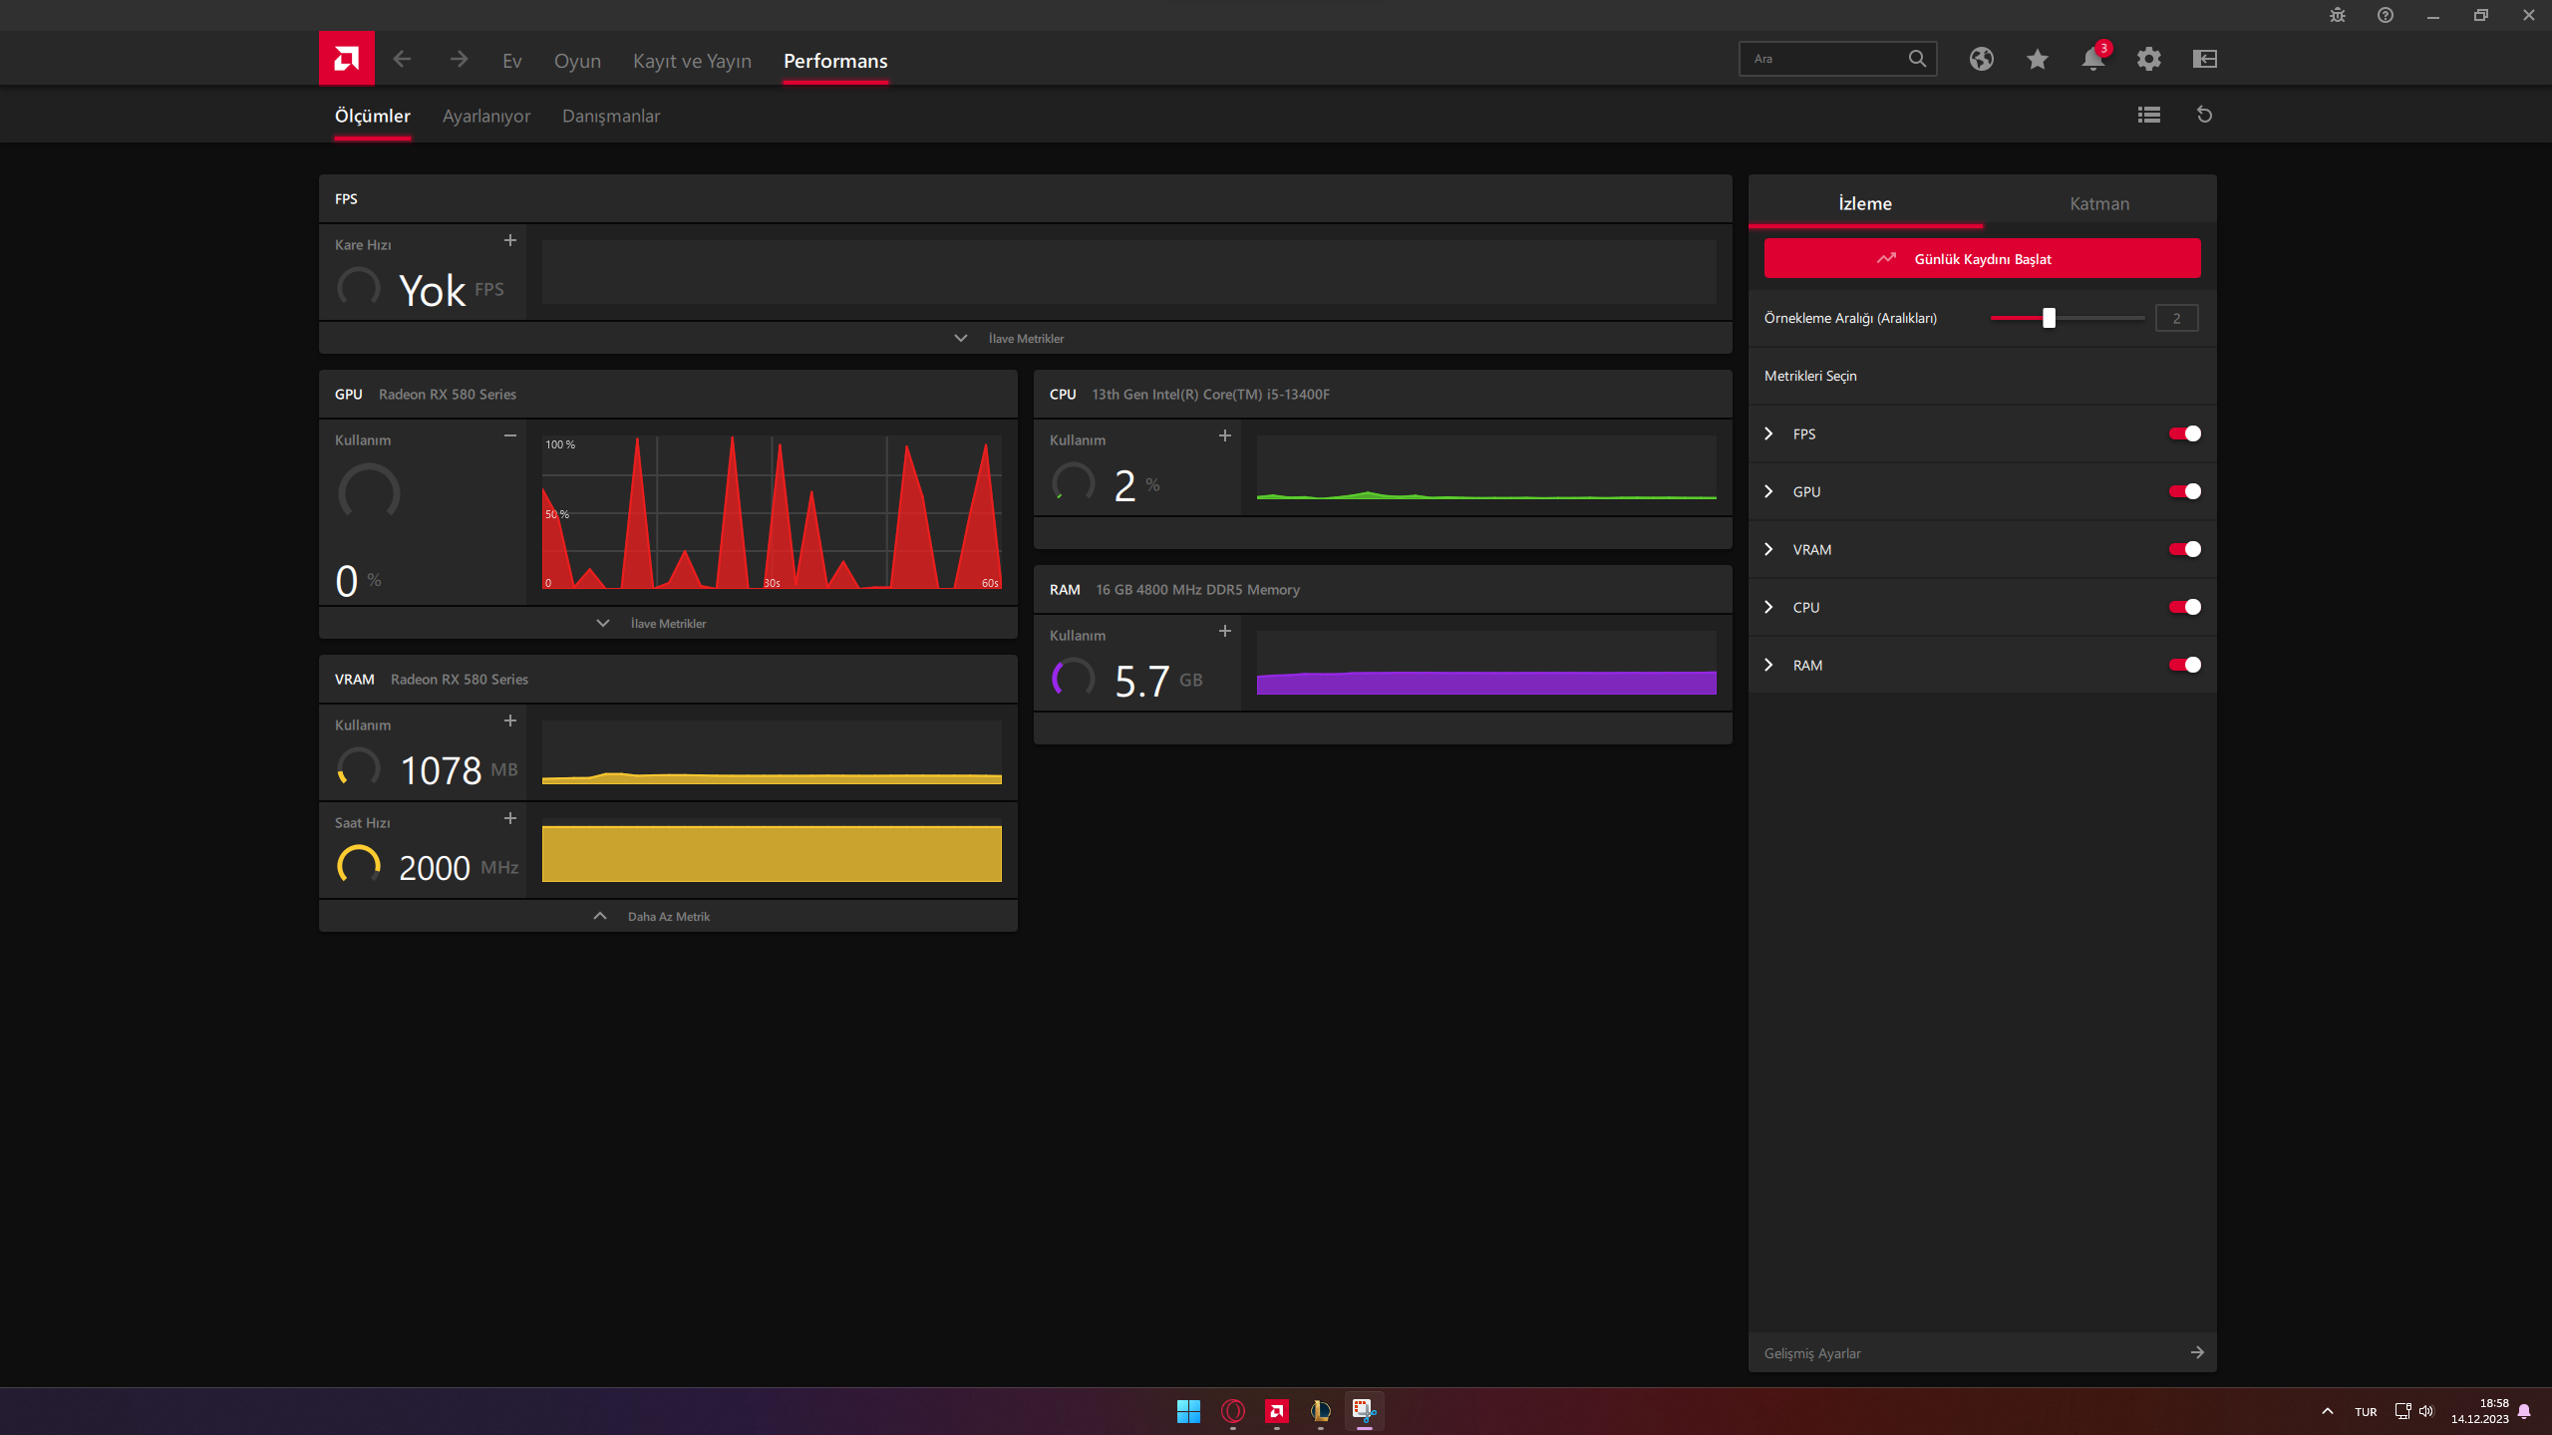Go back with the left arrow

pos(402,60)
